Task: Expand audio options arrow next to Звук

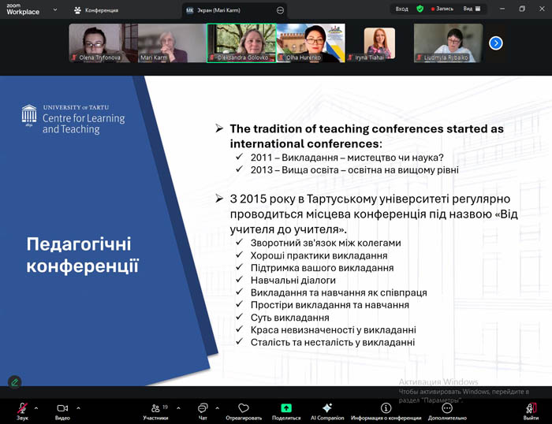Action: [38, 407]
